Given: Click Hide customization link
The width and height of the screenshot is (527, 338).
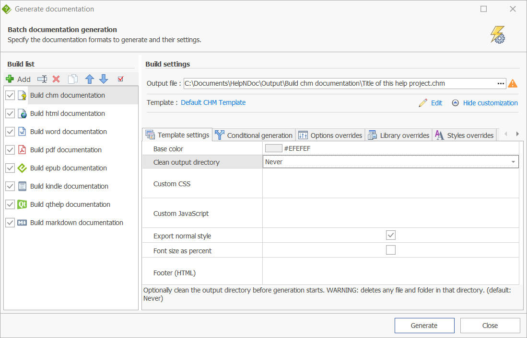Looking at the screenshot, I should (491, 103).
